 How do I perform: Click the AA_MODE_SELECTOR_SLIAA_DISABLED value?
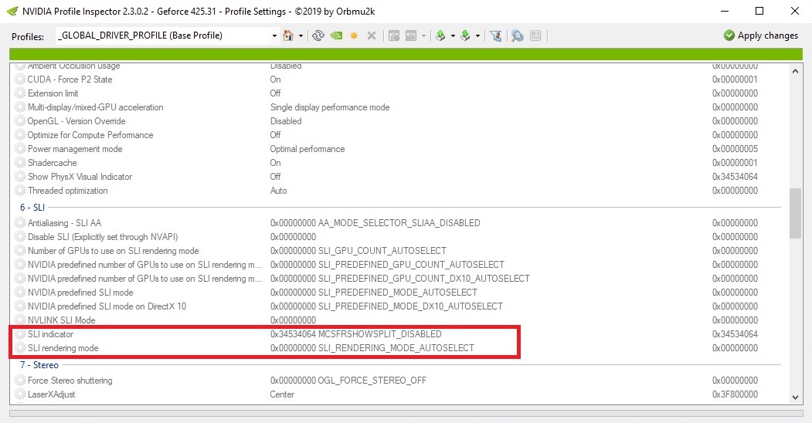399,223
